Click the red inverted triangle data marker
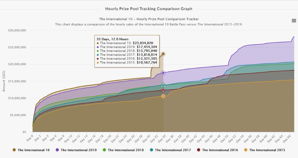The height and width of the screenshot is (158, 298). pyautogui.click(x=163, y=90)
